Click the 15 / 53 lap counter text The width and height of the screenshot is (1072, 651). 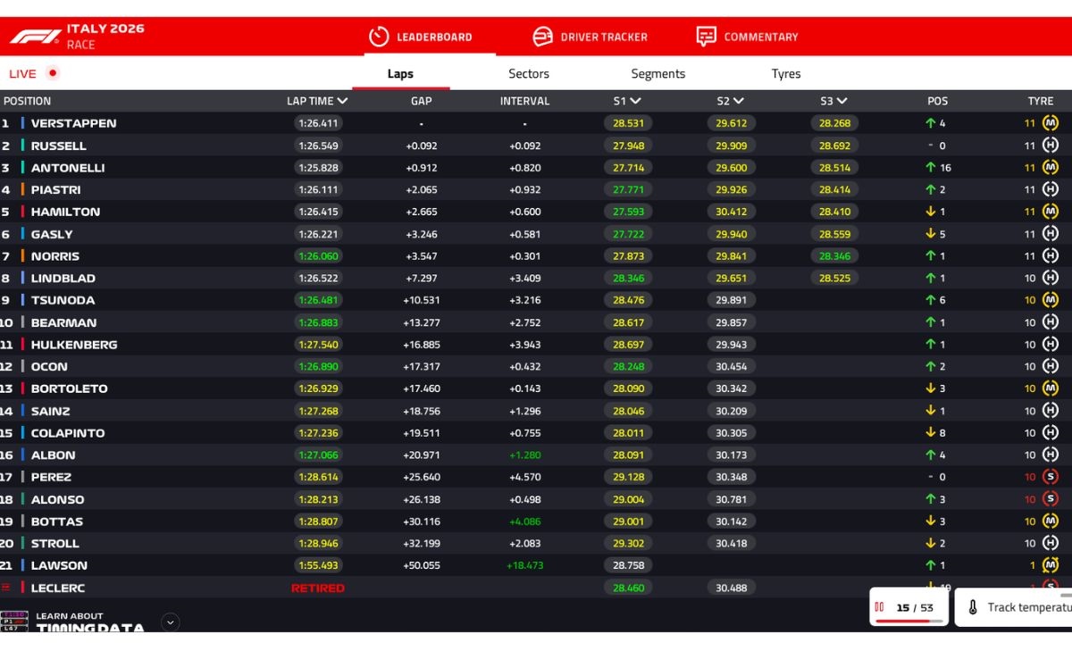[915, 607]
